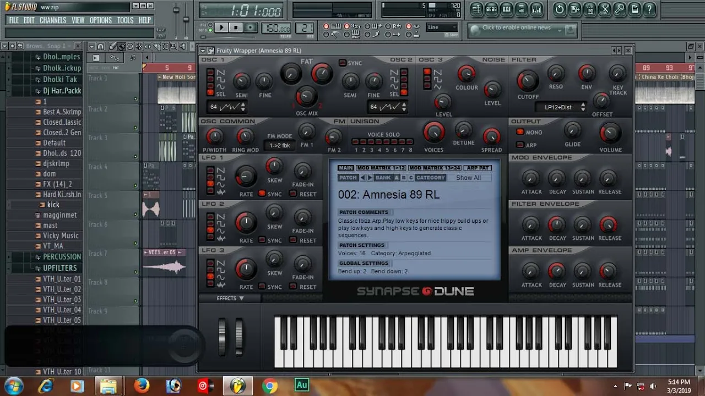Open the help question mark icon

click(649, 9)
